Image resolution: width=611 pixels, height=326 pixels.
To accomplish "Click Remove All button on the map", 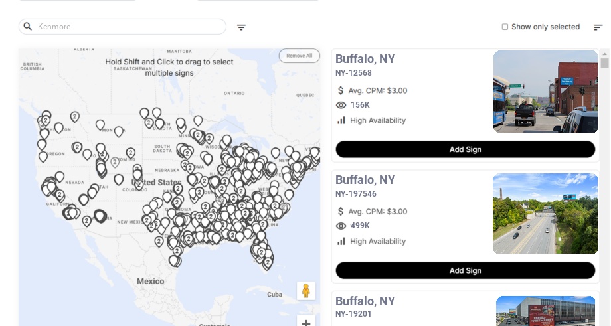I will click(299, 56).
